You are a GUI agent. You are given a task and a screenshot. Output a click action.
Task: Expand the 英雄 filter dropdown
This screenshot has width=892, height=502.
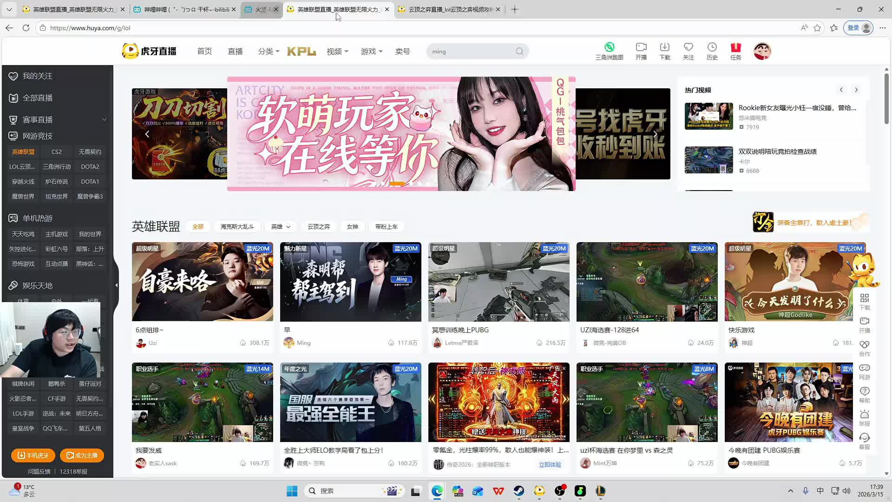pos(281,227)
